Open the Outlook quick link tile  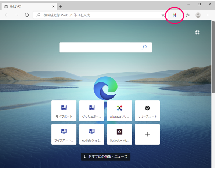coord(119,134)
